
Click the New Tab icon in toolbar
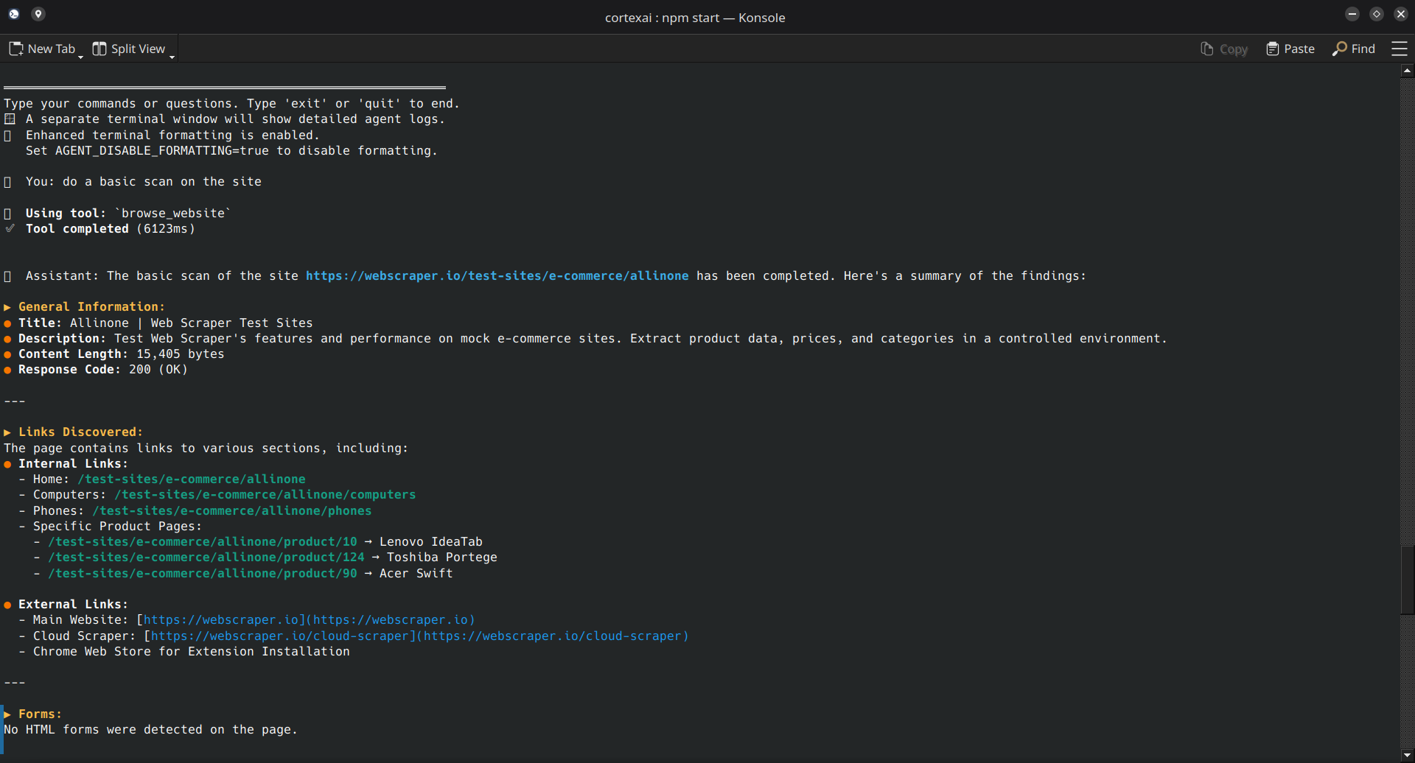(x=16, y=49)
